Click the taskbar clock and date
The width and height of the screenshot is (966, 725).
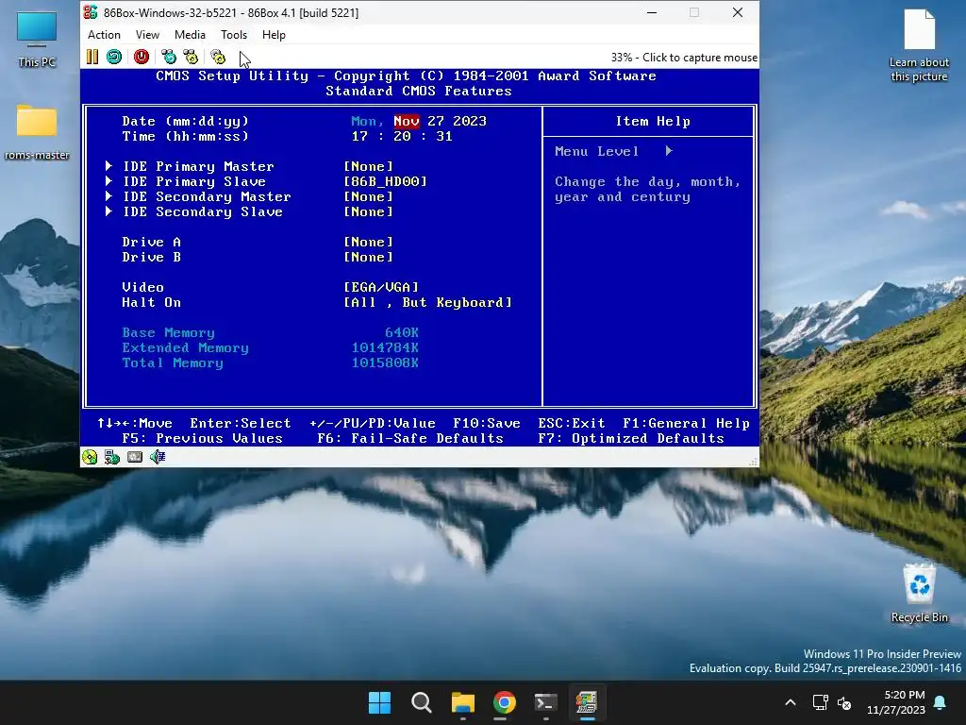(x=896, y=702)
